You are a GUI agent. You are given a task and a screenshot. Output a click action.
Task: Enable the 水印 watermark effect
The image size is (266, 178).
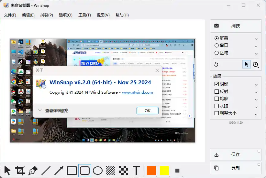click(216, 106)
